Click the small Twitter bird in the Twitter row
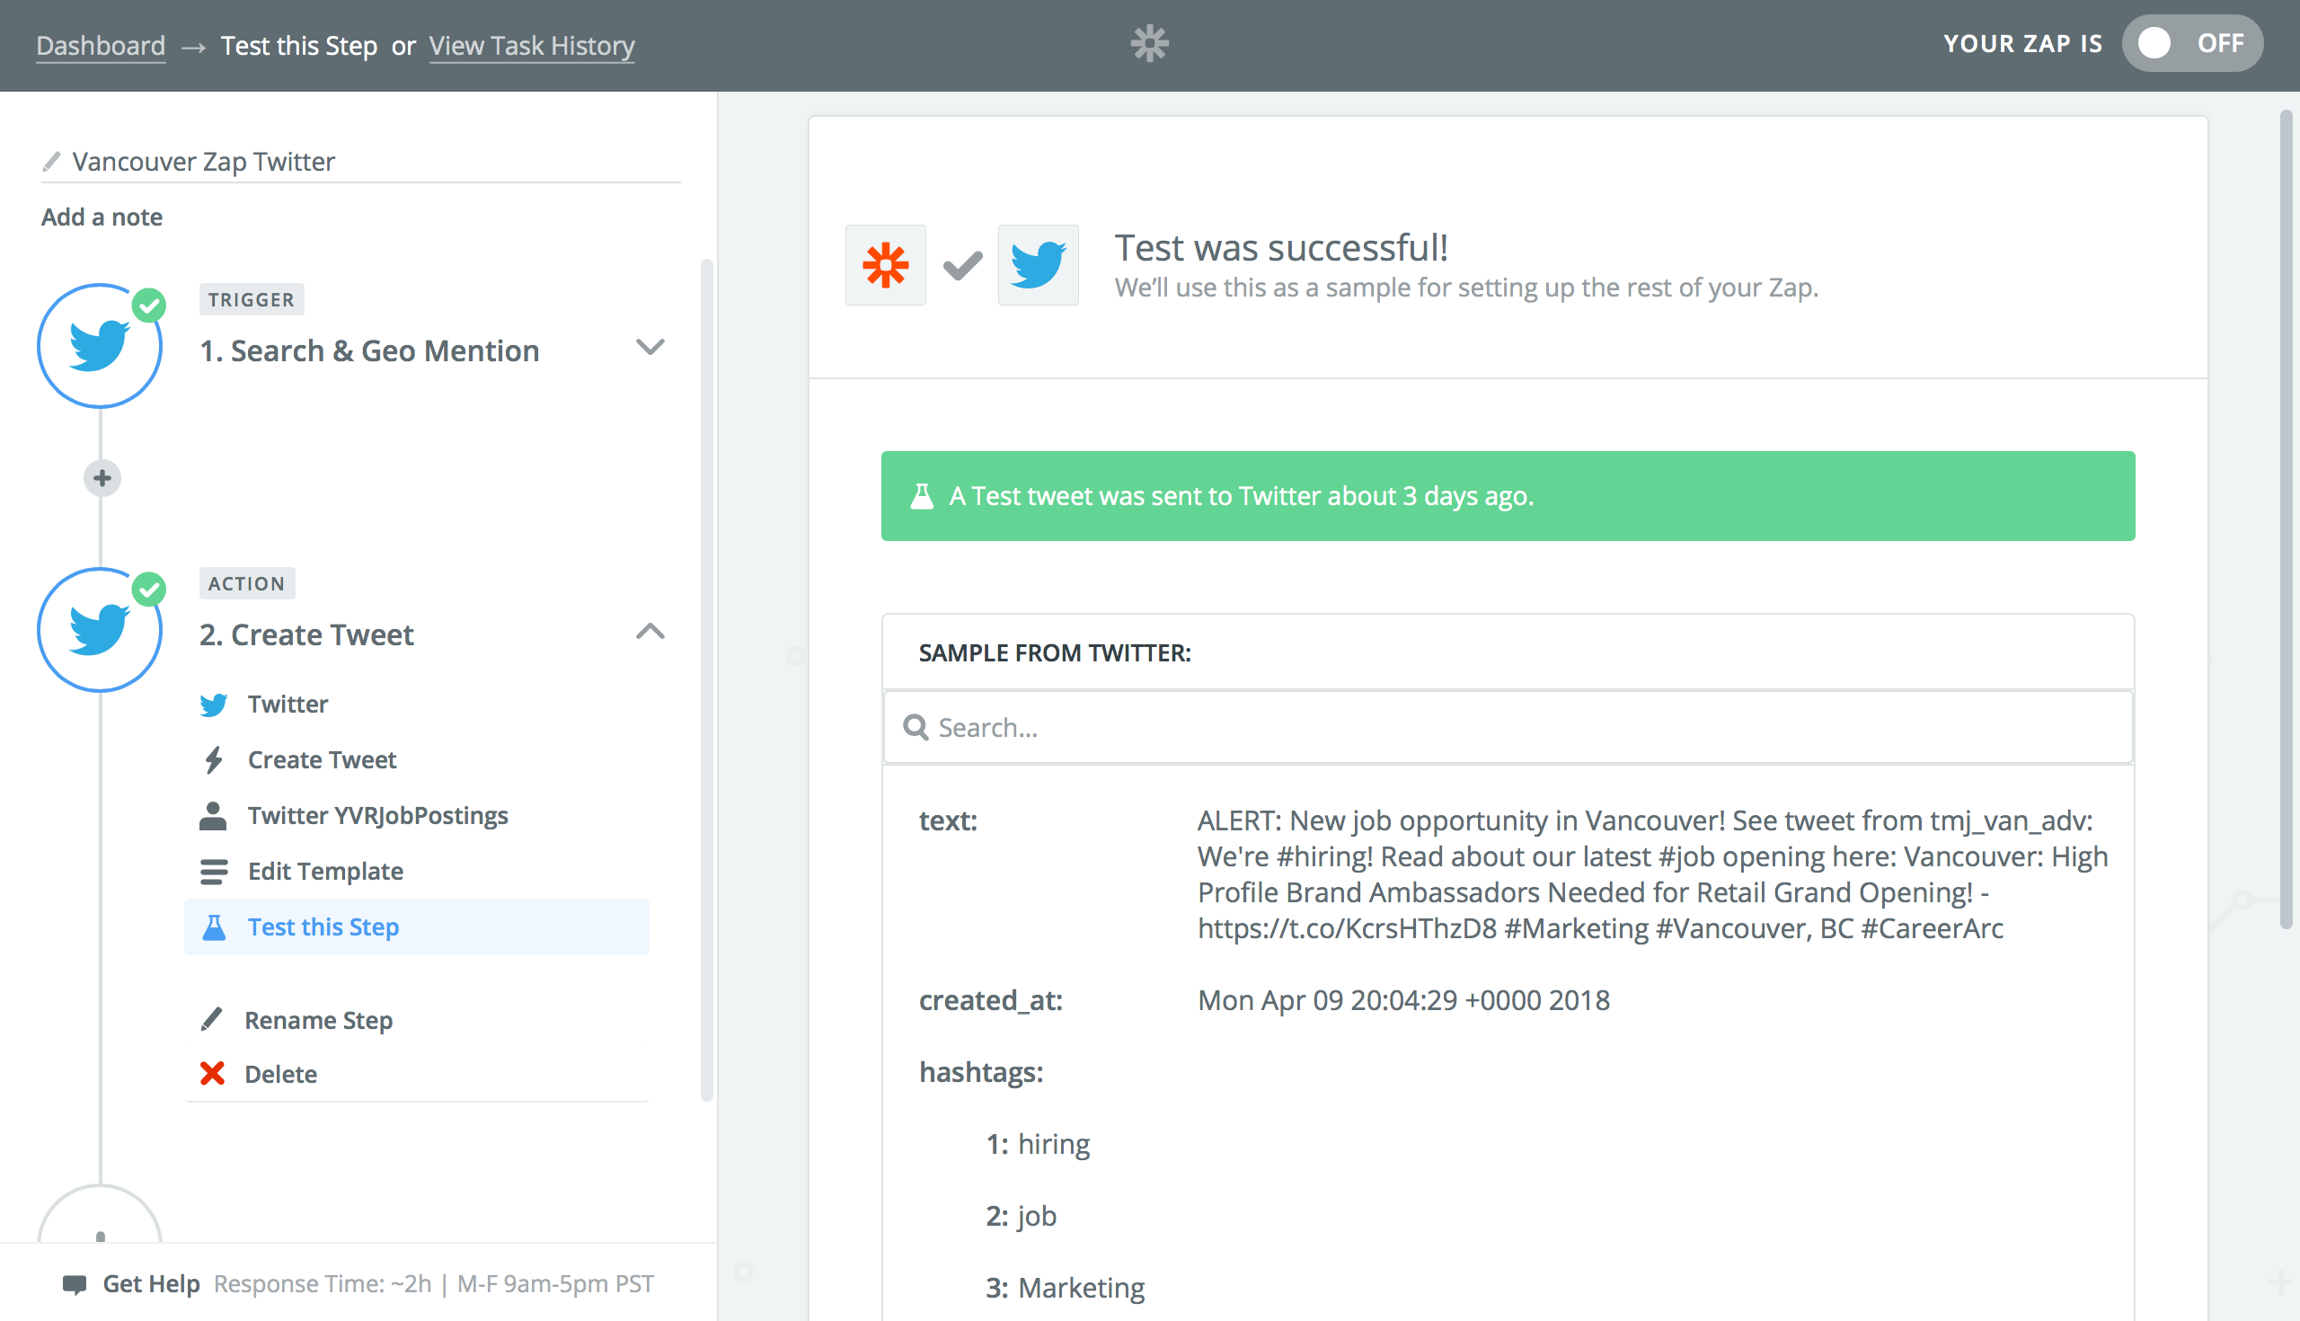 click(x=214, y=704)
